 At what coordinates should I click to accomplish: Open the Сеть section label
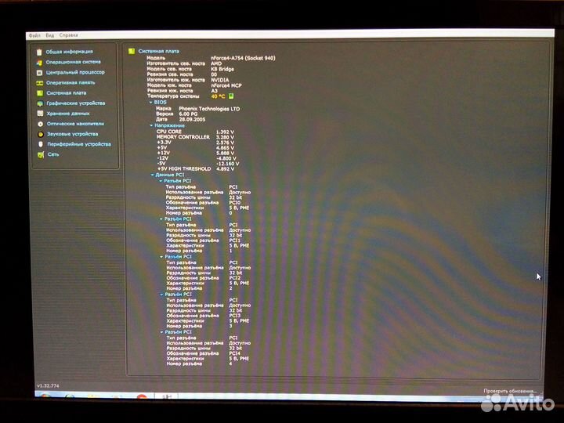click(53, 154)
